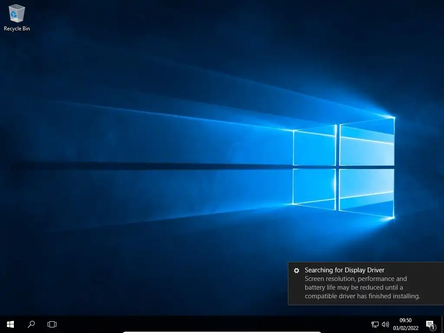The height and width of the screenshot is (333, 444).
Task: Click the 'Screen resolution, performance and' notification text
Action: tap(356, 279)
